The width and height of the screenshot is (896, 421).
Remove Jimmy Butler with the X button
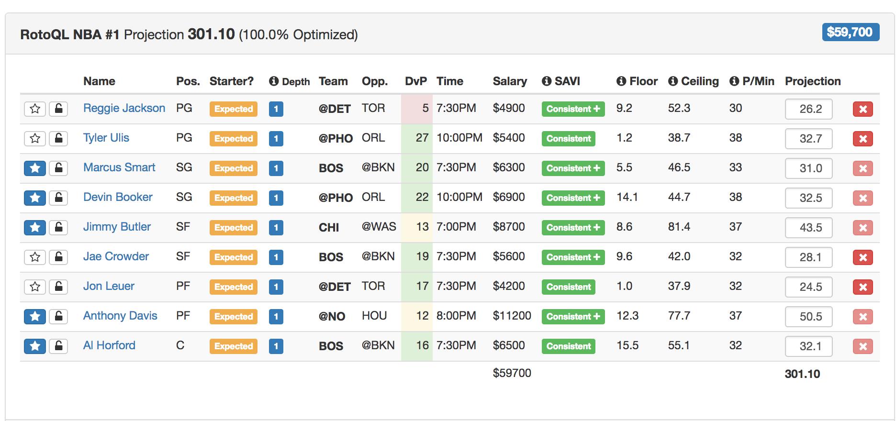(863, 228)
